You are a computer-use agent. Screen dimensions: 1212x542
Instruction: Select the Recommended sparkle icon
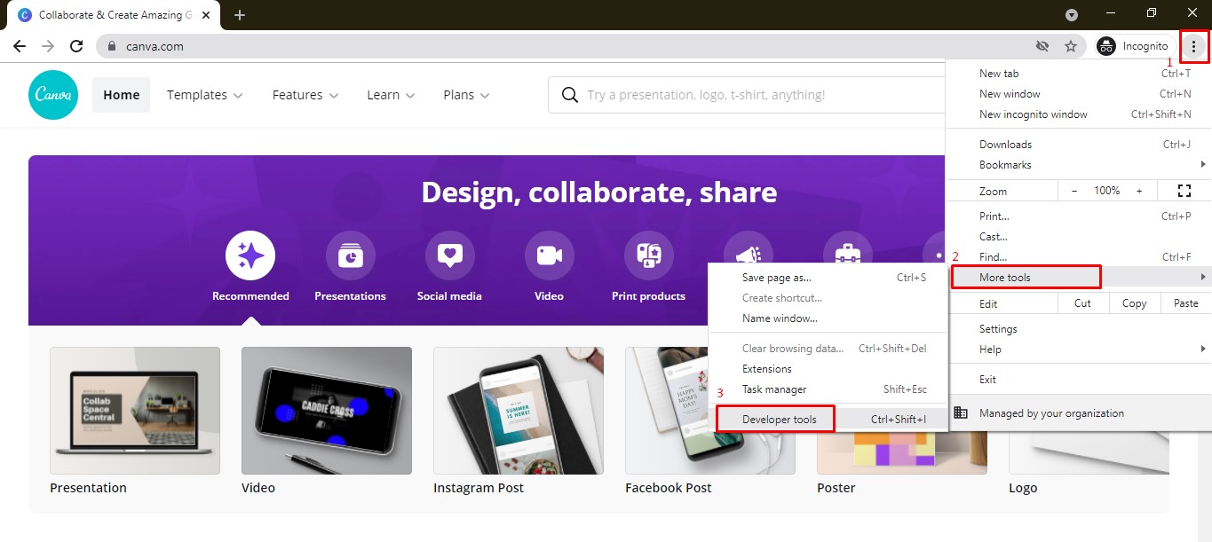[250, 253]
